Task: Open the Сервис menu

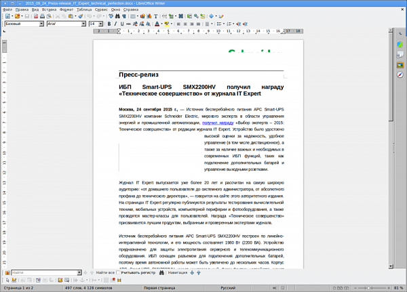Action: (101, 9)
